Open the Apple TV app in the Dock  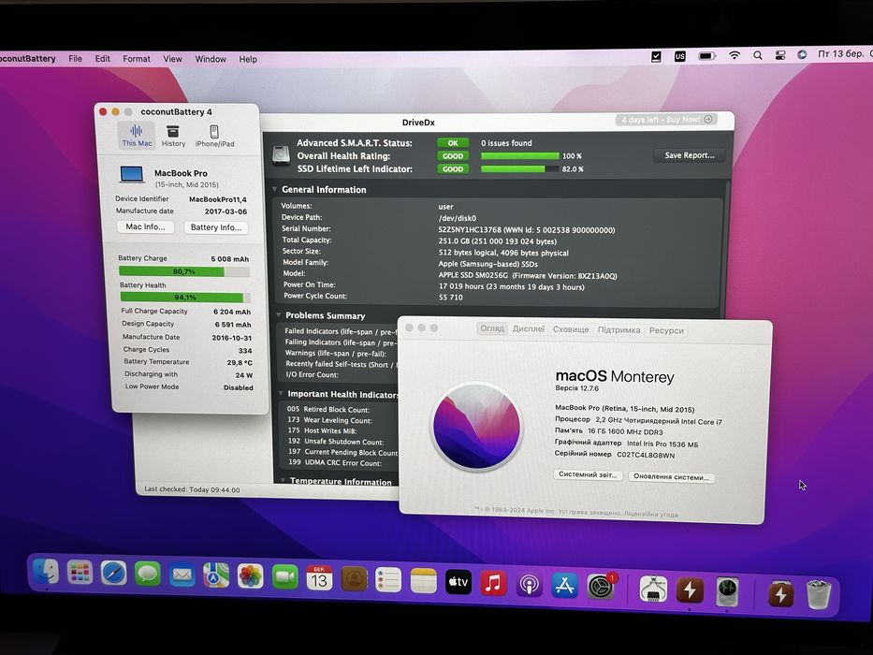458,582
